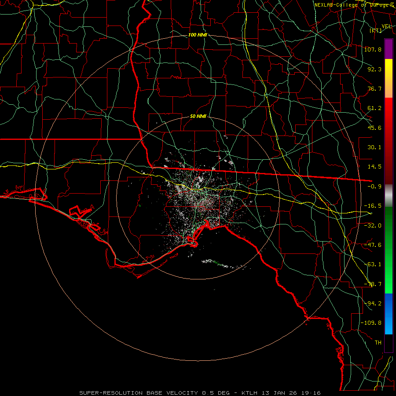
Task: Click the NEXLAB-College of DuPage credit text
Action: [x=354, y=5]
